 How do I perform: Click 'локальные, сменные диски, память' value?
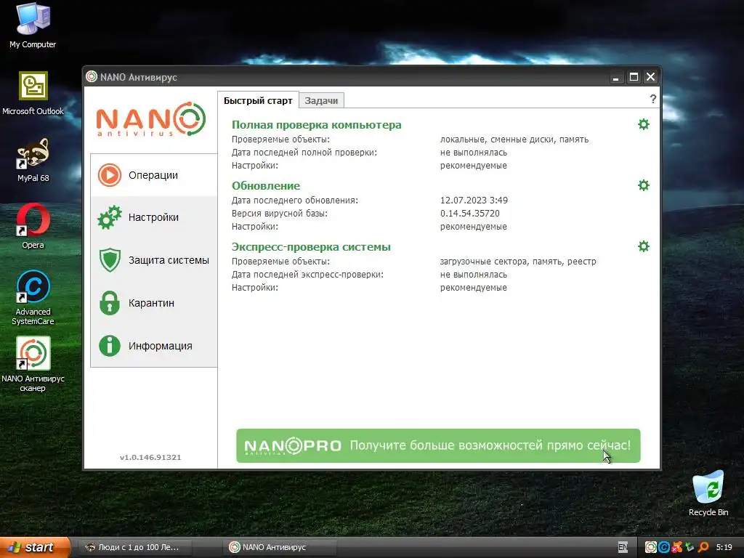[x=514, y=139]
